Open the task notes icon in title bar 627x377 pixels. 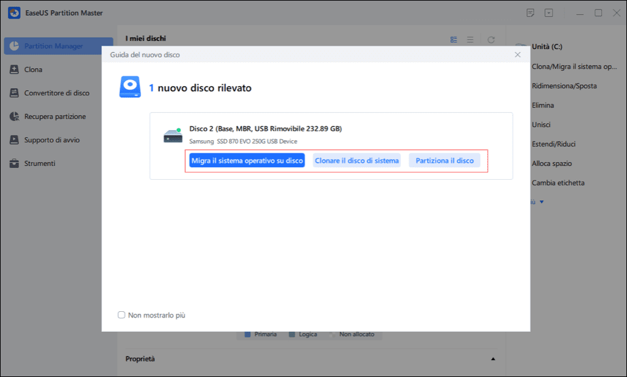(530, 13)
